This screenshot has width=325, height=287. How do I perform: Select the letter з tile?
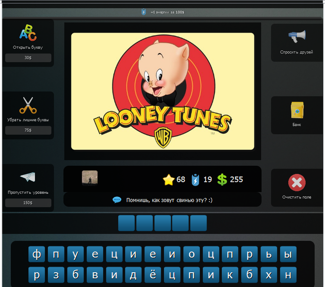[56, 275]
